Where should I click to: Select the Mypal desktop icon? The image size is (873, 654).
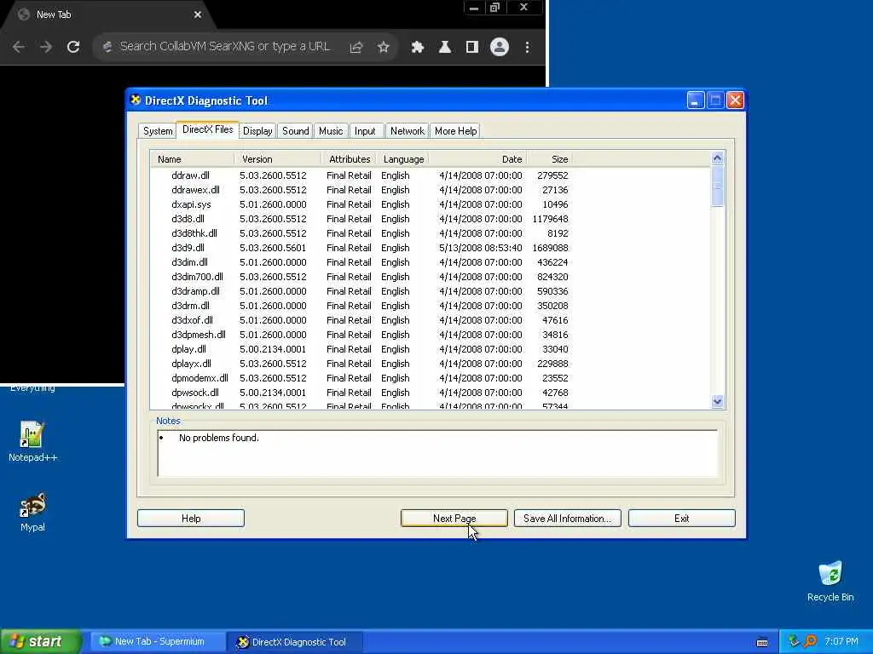[x=32, y=513]
